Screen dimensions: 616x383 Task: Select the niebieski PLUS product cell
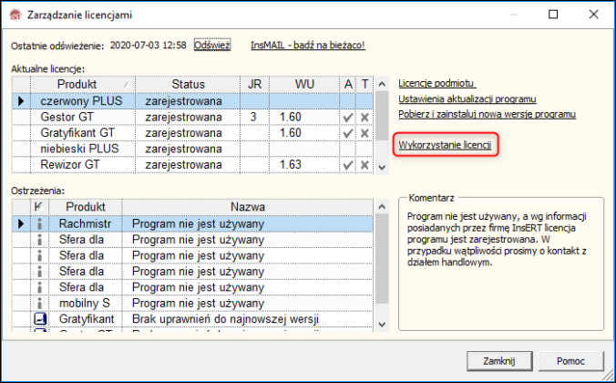point(83,149)
